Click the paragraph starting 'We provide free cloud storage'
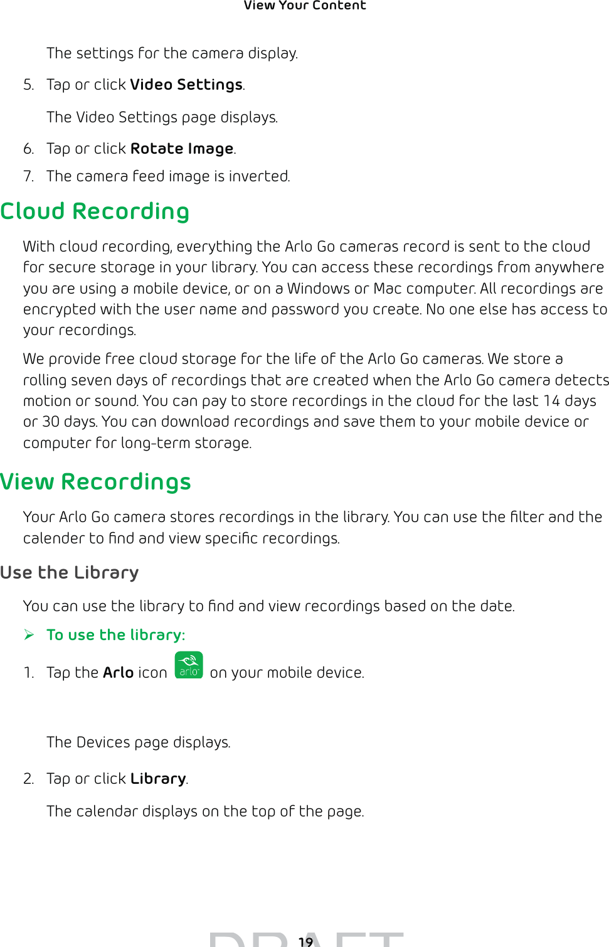The width and height of the screenshot is (609, 947). pyautogui.click(x=315, y=400)
